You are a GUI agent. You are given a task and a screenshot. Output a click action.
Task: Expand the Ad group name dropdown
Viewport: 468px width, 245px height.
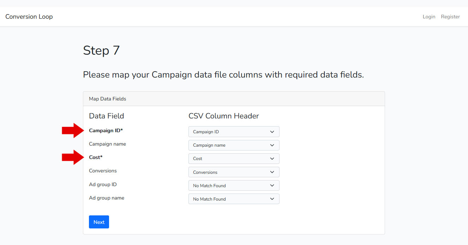coord(234,199)
